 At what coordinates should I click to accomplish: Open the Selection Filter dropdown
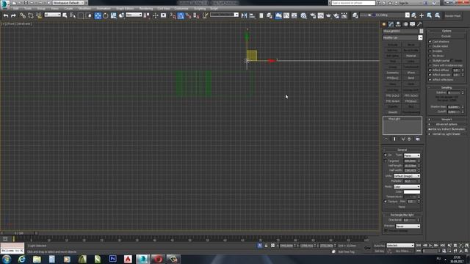[52, 15]
